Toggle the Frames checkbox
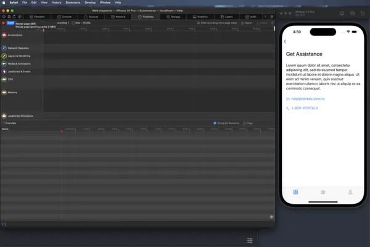 click(x=244, y=123)
